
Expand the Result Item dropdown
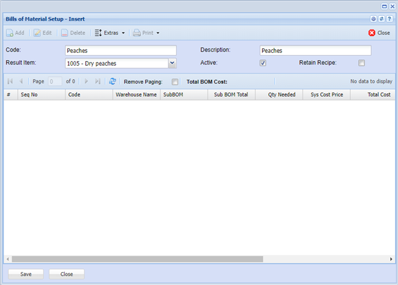coord(172,63)
